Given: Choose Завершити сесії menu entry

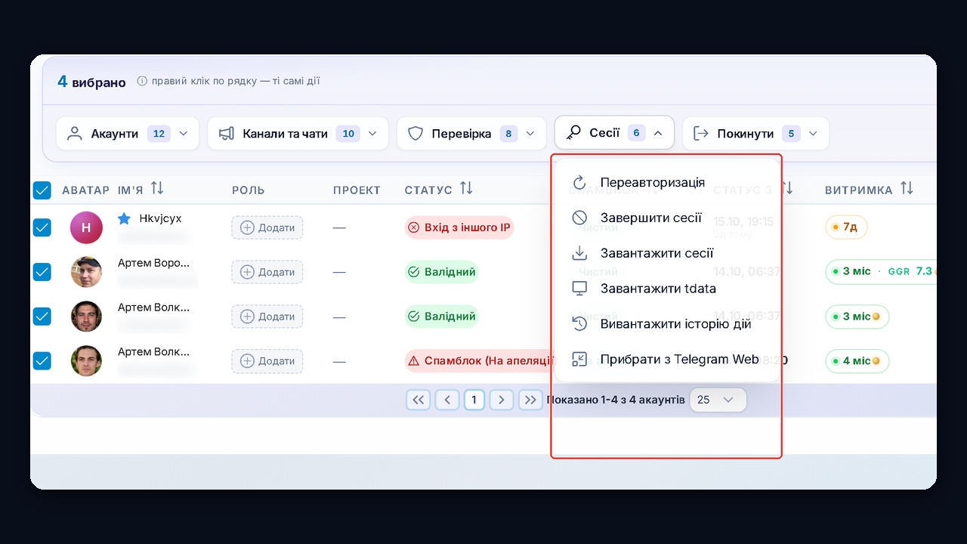Looking at the screenshot, I should [x=668, y=218].
